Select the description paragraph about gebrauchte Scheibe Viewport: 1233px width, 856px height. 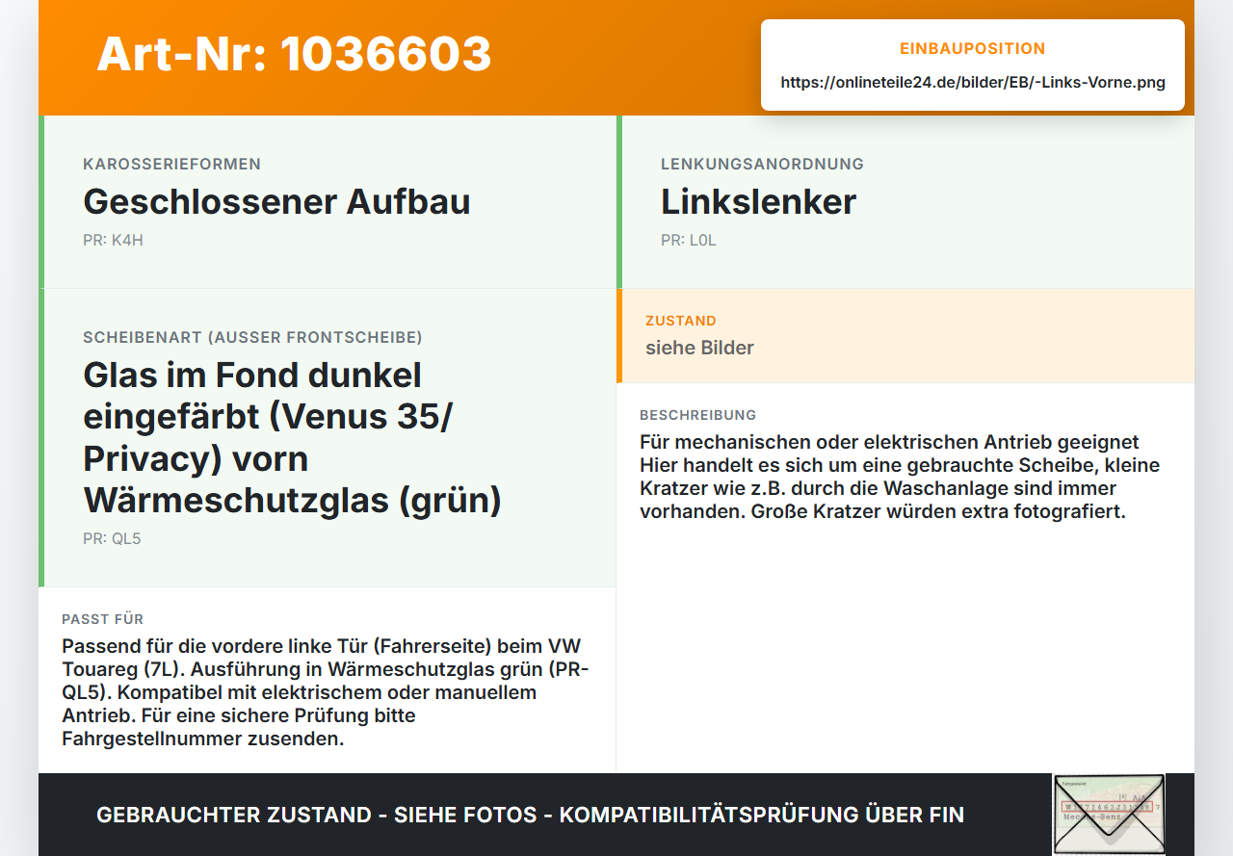pyautogui.click(x=900, y=477)
